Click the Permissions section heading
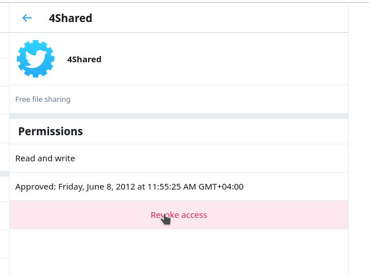 click(x=51, y=131)
